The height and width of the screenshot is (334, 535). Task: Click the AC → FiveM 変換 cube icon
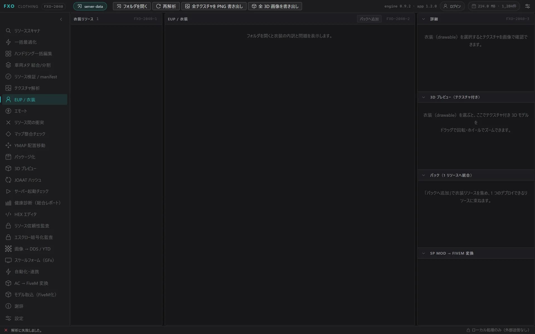[8, 283]
